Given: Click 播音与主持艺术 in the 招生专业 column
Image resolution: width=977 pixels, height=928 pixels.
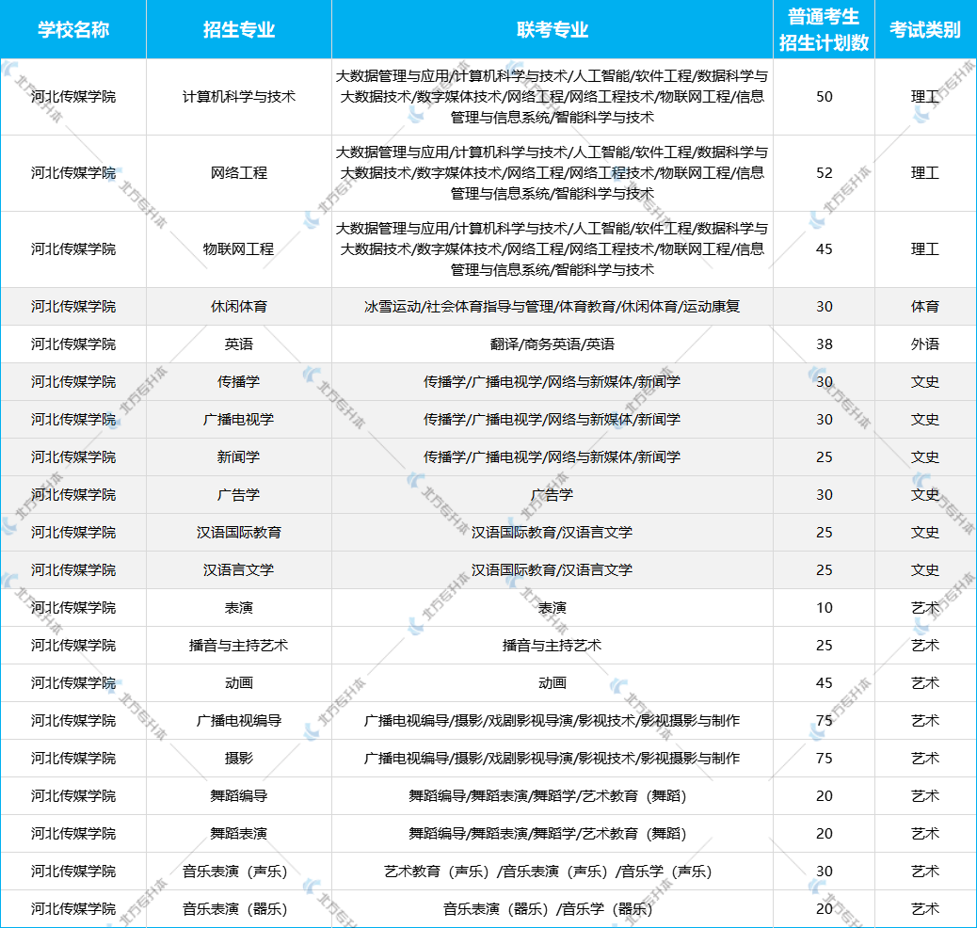Looking at the screenshot, I should click(x=239, y=645).
